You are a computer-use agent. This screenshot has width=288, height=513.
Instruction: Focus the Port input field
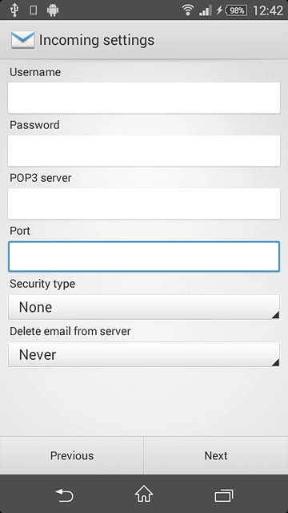click(144, 256)
